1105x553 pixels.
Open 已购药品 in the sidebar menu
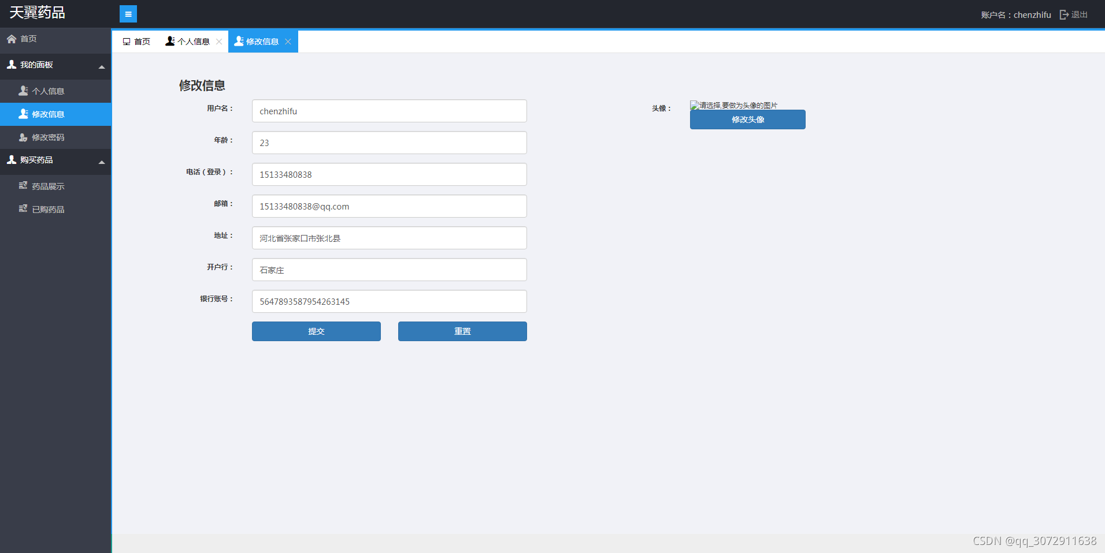pos(55,210)
